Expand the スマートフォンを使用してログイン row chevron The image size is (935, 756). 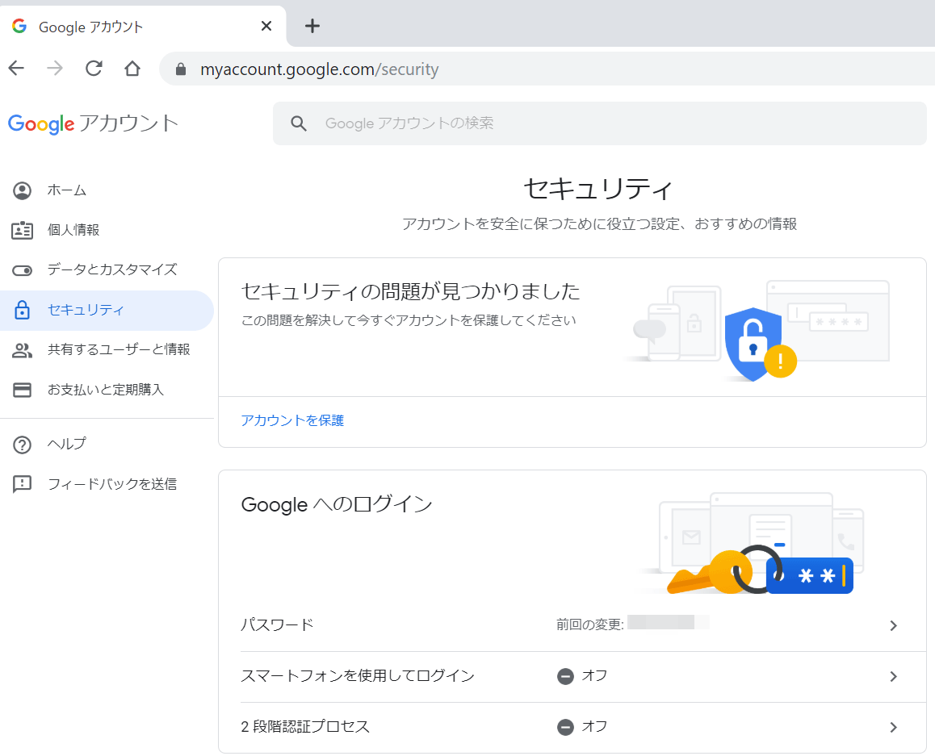(893, 676)
